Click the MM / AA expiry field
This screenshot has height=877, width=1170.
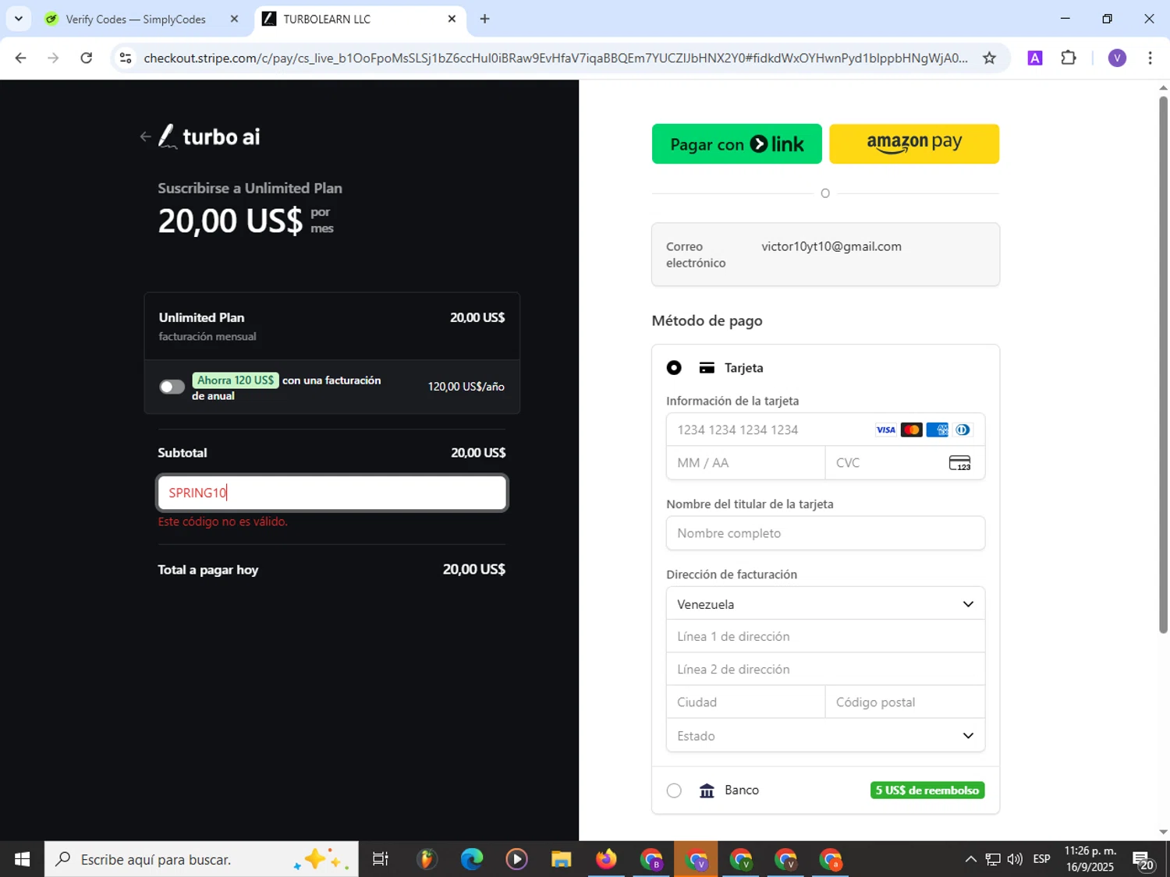(746, 463)
